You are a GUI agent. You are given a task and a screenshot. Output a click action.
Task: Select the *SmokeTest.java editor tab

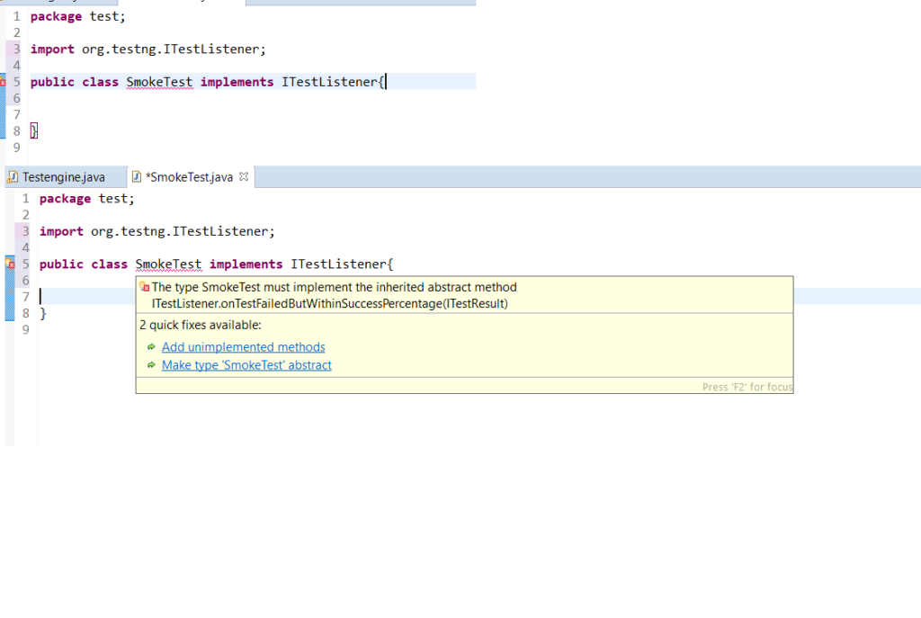(189, 177)
